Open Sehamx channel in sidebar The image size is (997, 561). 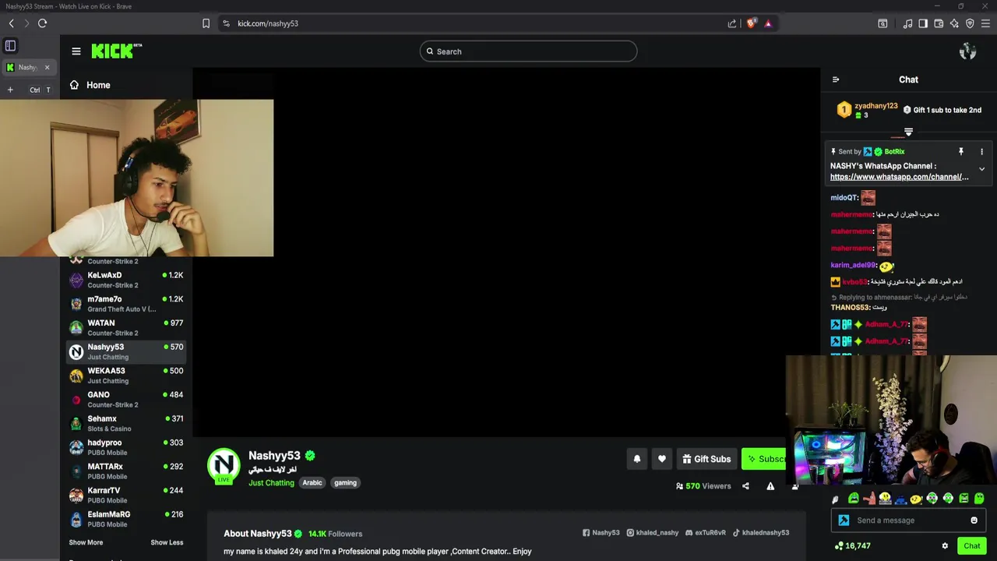pos(126,423)
